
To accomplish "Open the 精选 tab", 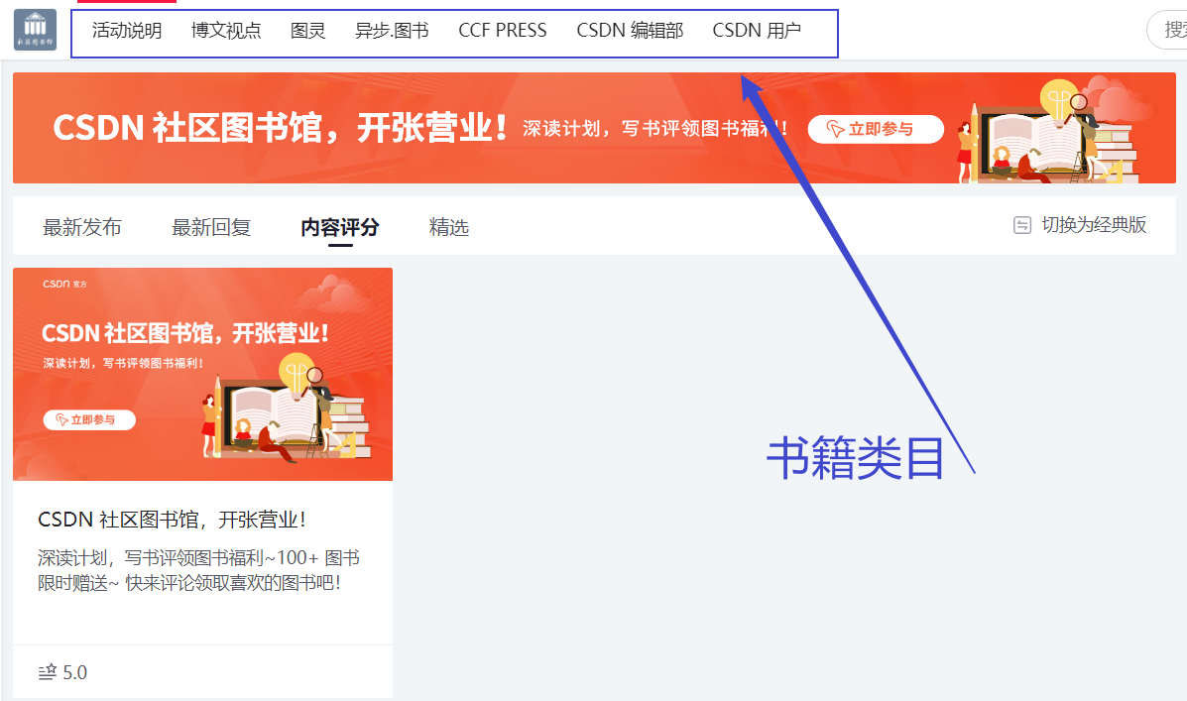I will tap(449, 227).
